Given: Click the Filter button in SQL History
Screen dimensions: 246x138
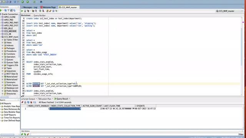Looking at the screenshot, I should [x=241, y=135].
